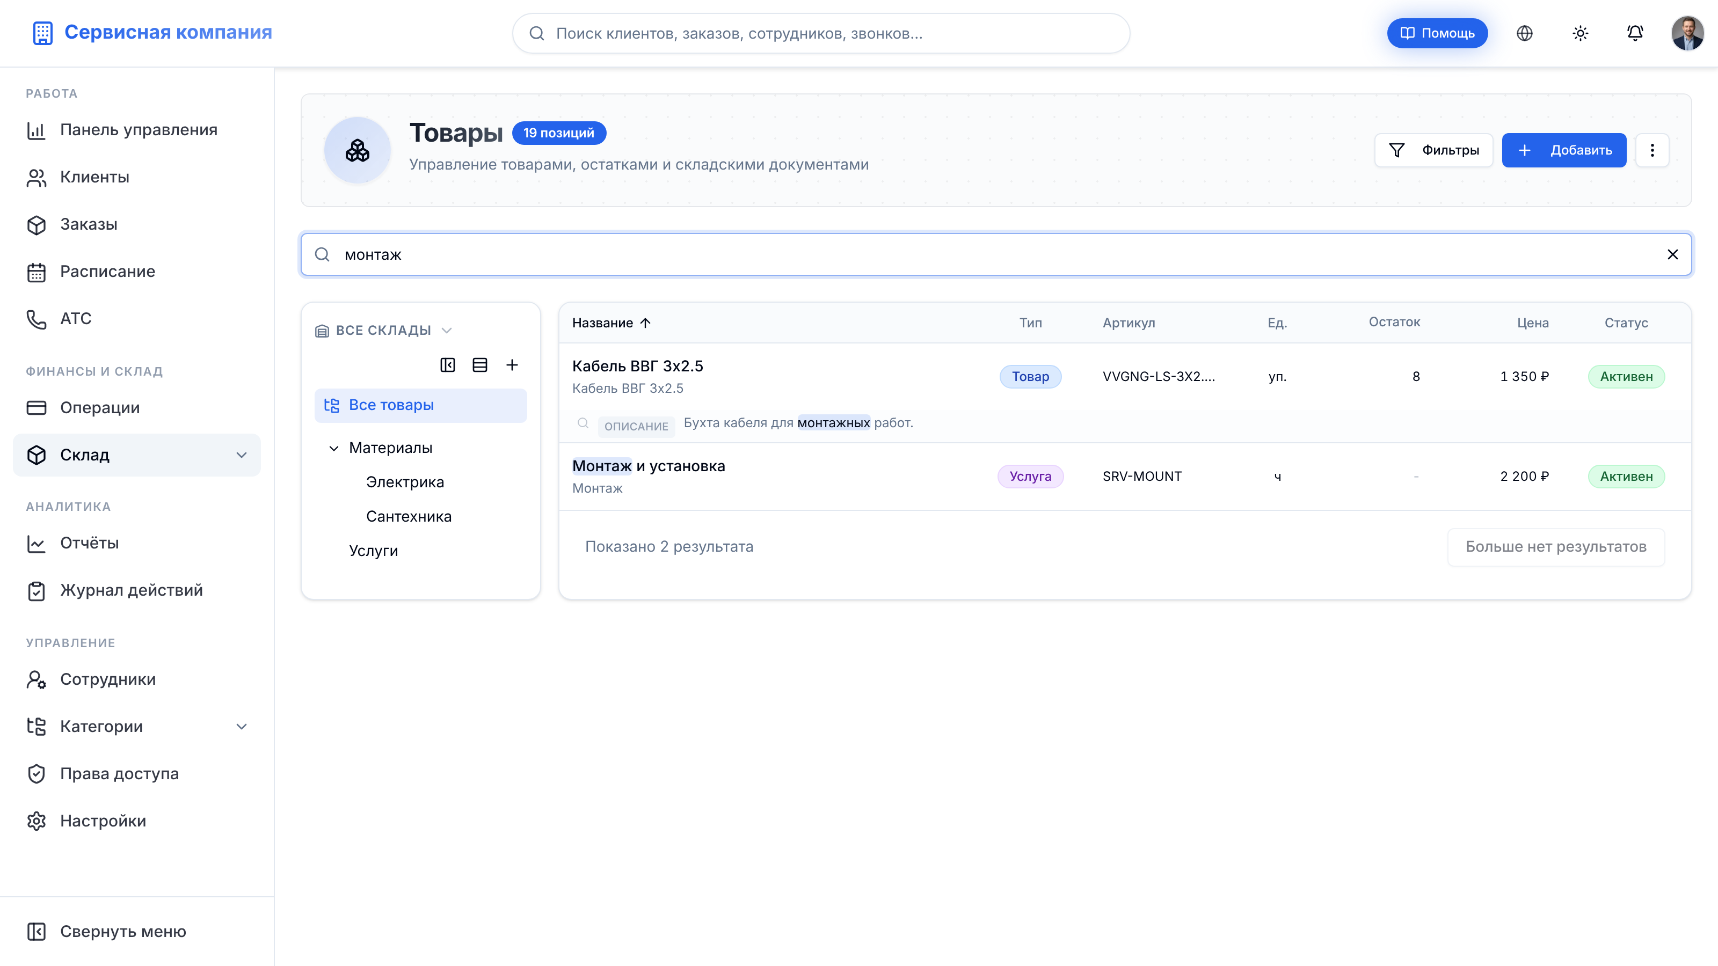
Task: Open Расписание calendar page
Action: pyautogui.click(x=137, y=272)
